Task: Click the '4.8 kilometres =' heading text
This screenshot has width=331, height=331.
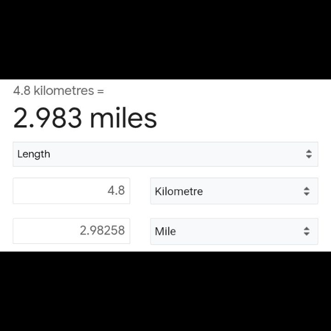Action: [58, 90]
